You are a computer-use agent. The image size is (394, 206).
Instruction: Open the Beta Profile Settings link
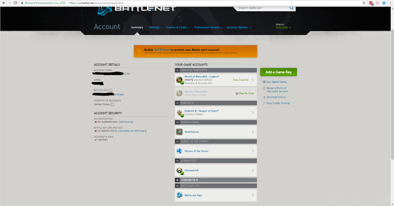[x=278, y=103]
